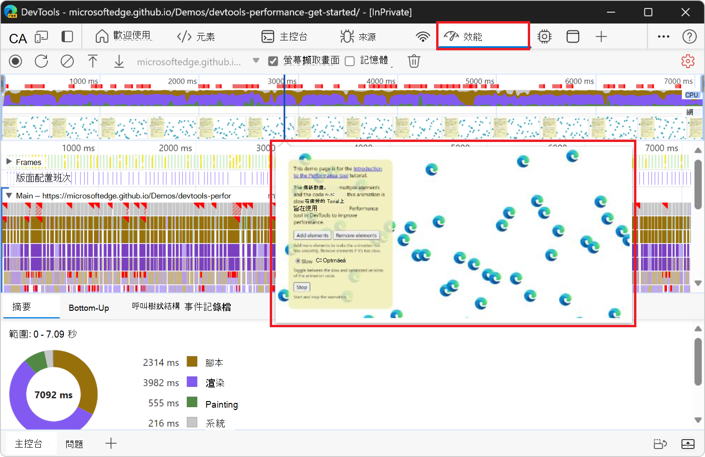This screenshot has width=705, height=457.
Task: Expand the Frames track
Action: click(9, 162)
